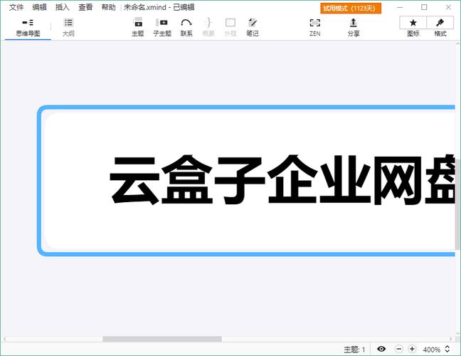This screenshot has height=356, width=461.
Task: Close the XMind window
Action: tap(448, 7)
